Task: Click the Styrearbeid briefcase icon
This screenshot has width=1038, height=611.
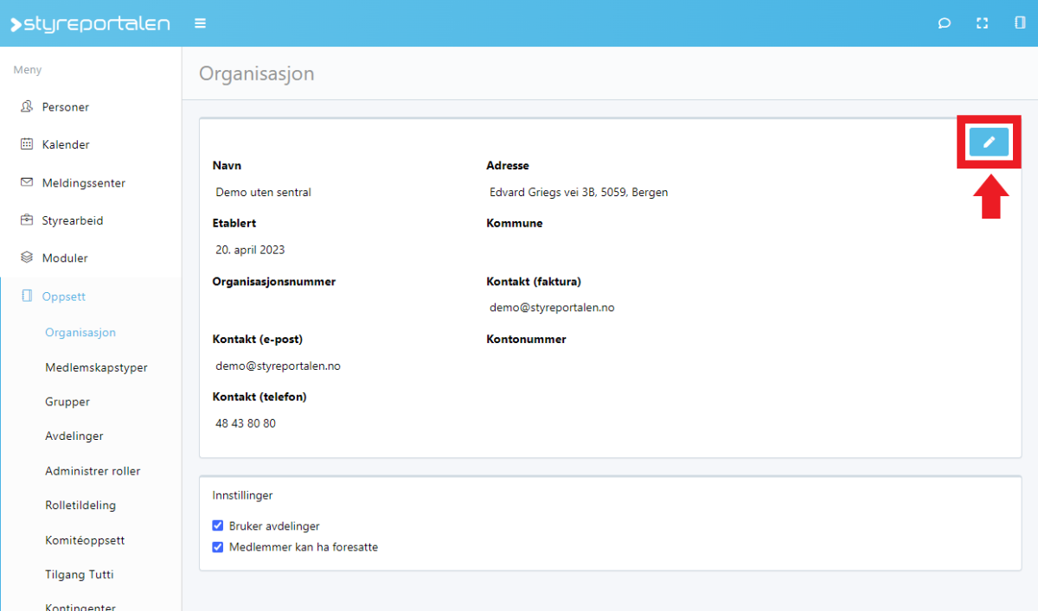Action: [x=27, y=220]
